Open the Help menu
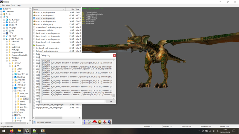This screenshot has width=239, height=134. [x=19, y=5]
